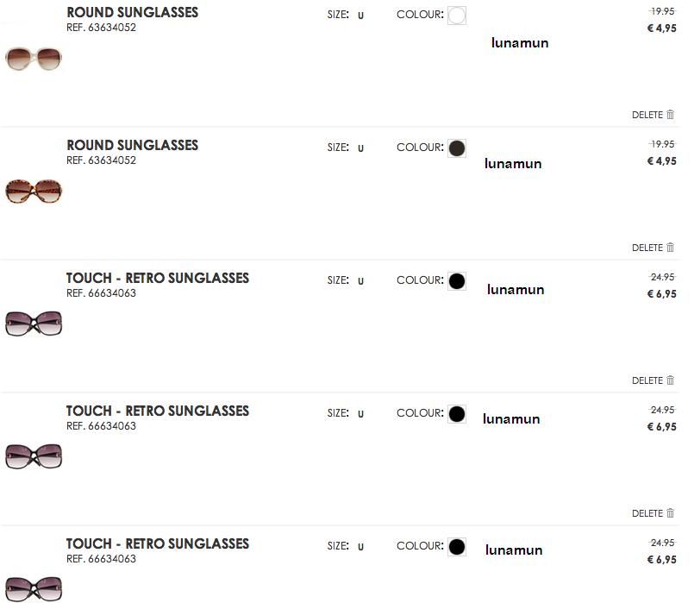
Task: Open thumbnail of tortoiseshell round sunglasses
Action: (34, 191)
